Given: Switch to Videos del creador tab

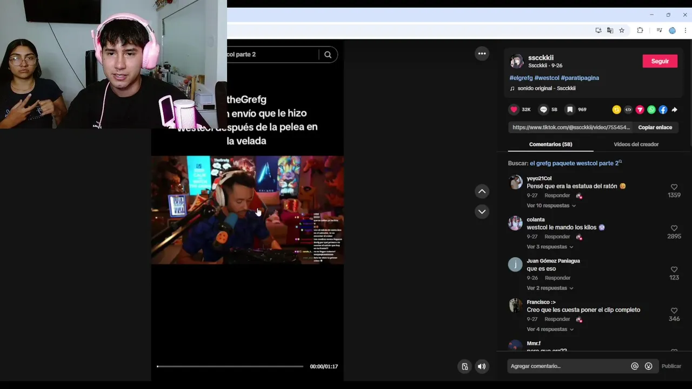Looking at the screenshot, I should [x=636, y=144].
